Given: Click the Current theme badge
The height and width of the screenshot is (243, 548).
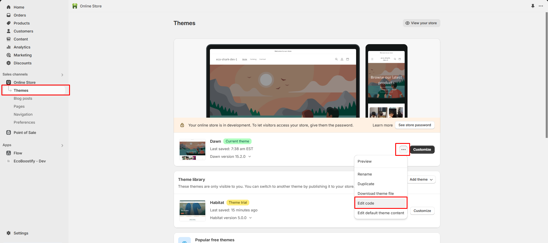Looking at the screenshot, I should coord(237,141).
